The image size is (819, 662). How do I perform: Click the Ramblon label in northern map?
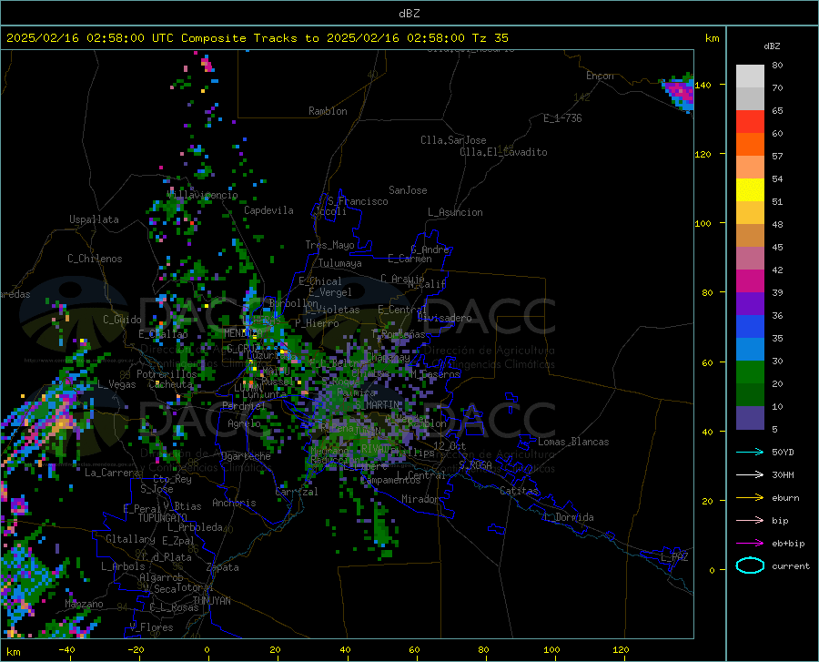click(328, 111)
